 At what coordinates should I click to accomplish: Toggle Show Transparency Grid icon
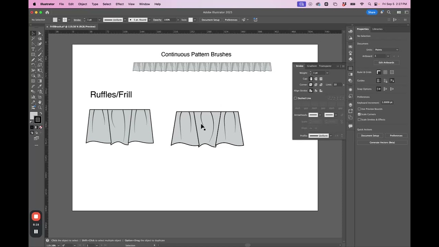392,72
